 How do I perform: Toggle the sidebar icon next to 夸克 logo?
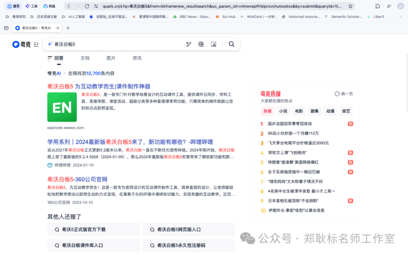[36, 45]
